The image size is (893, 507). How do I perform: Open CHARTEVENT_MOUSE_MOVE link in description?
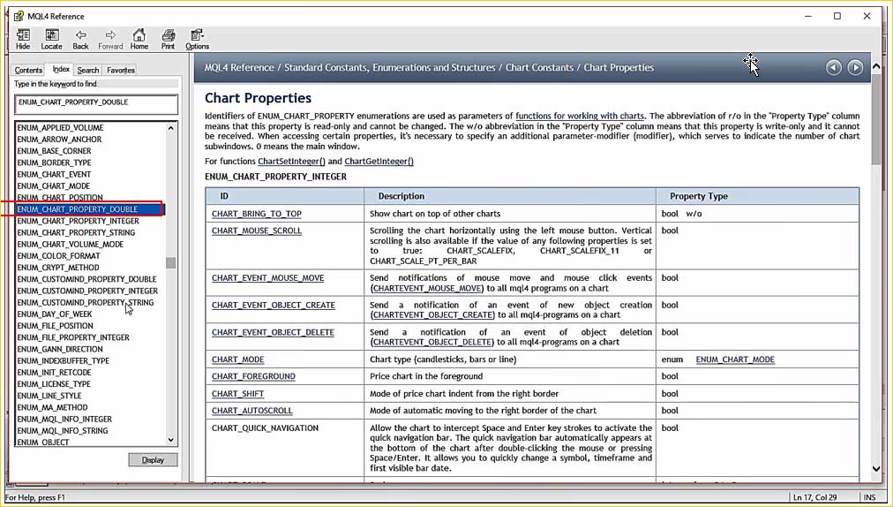[x=427, y=289]
